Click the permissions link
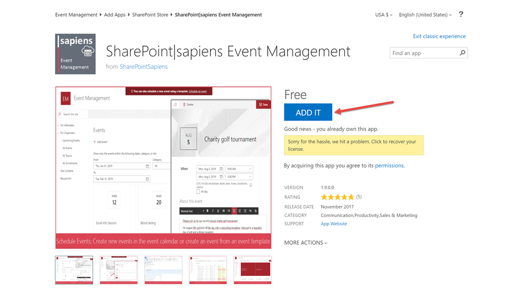Viewport: 523px width, 300px height. click(389, 165)
